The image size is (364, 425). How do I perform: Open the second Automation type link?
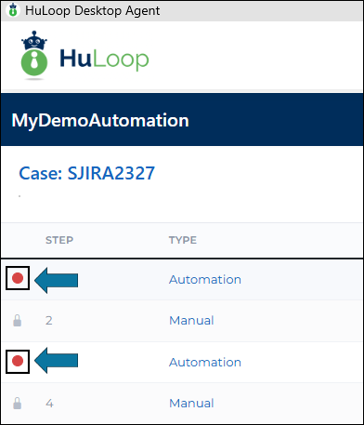(205, 362)
